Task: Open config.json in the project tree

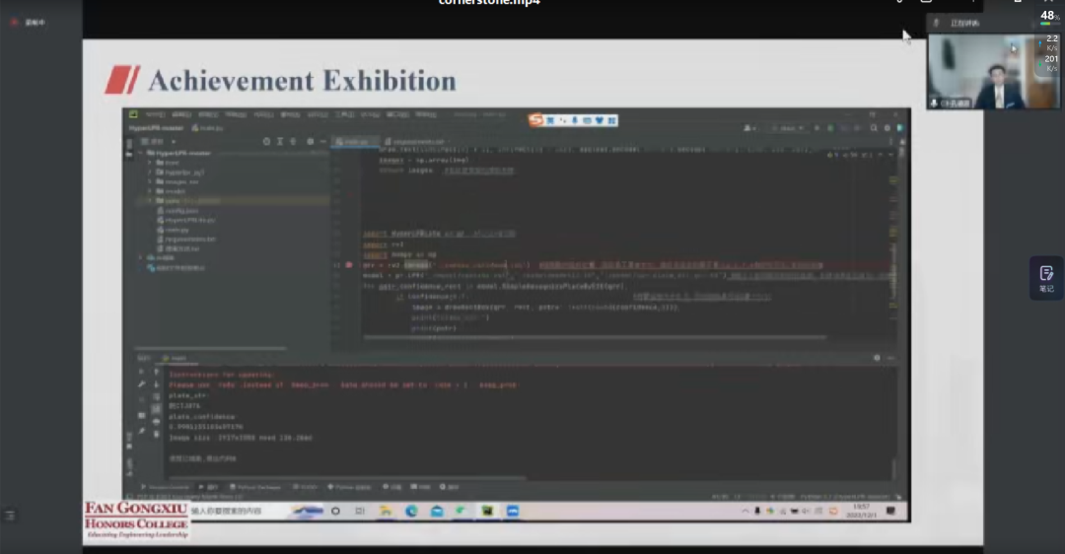Action: click(178, 210)
